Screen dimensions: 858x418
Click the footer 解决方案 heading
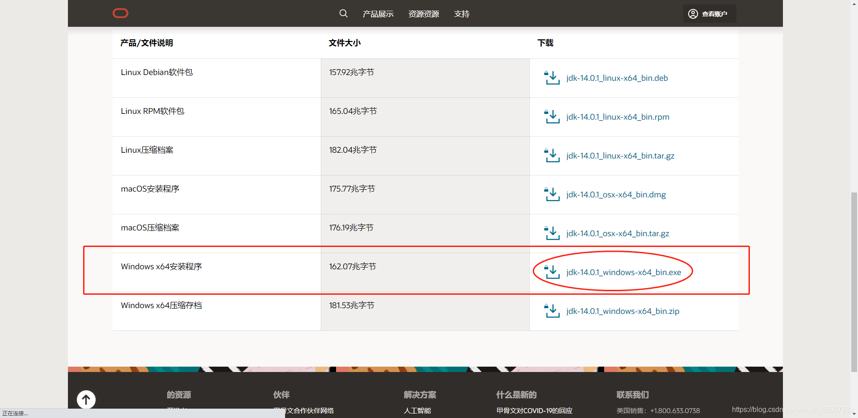[420, 395]
